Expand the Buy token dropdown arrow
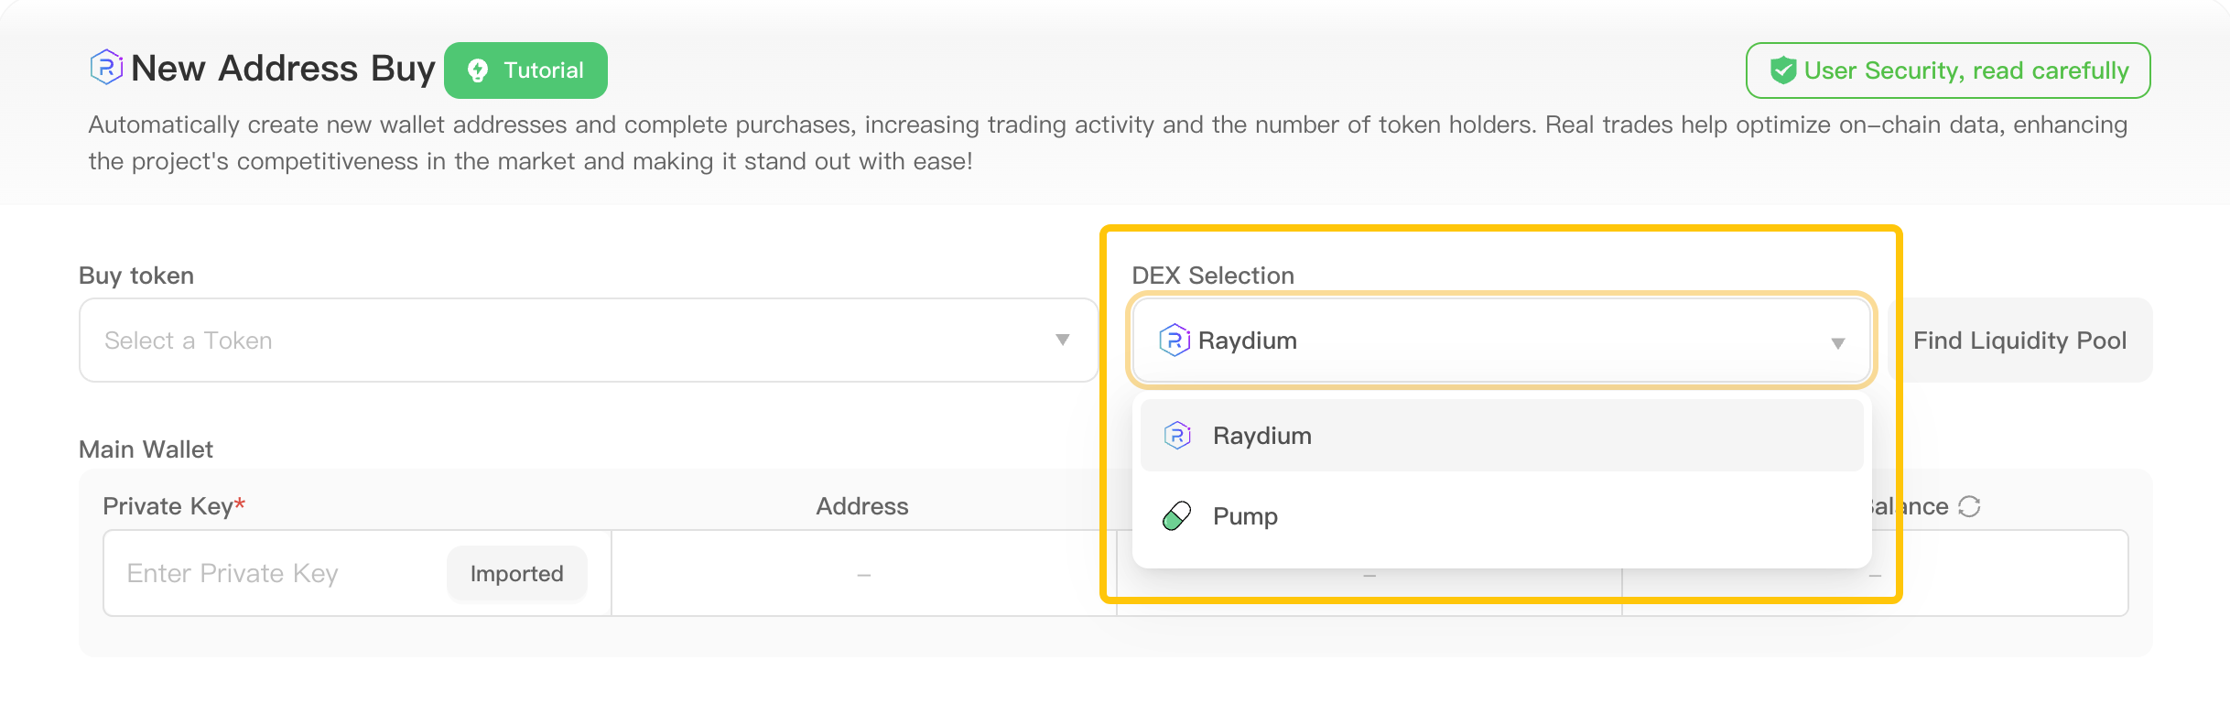Viewport: 2230px width, 703px height. pos(1062,340)
